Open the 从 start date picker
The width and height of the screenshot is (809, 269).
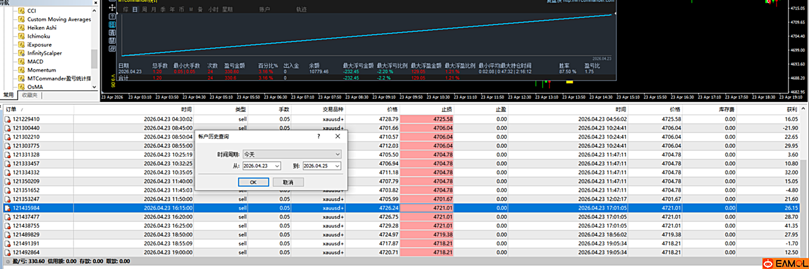(x=277, y=166)
